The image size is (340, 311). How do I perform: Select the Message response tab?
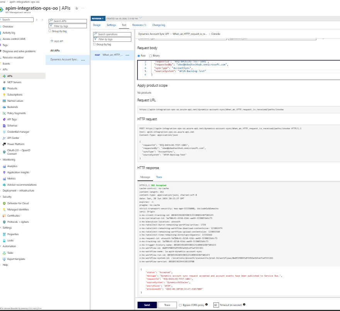pyautogui.click(x=145, y=177)
